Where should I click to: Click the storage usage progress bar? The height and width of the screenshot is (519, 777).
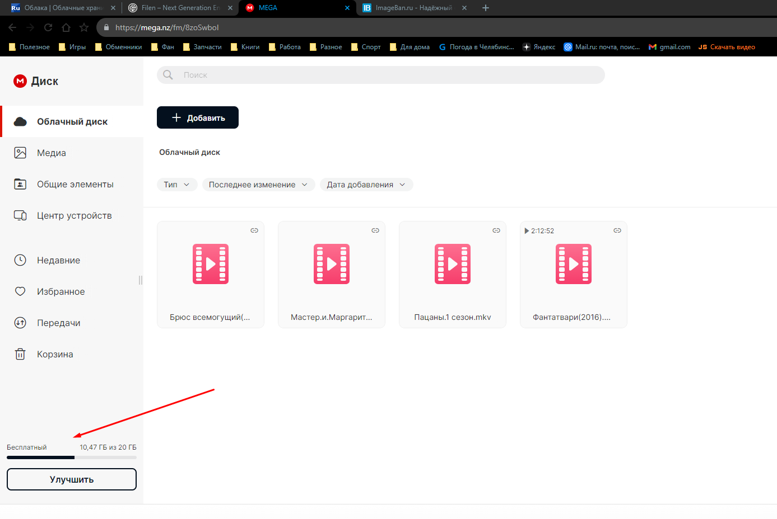coord(72,457)
